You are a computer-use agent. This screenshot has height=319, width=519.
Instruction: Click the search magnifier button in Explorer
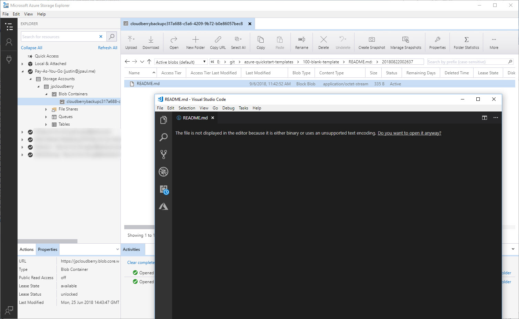click(112, 36)
